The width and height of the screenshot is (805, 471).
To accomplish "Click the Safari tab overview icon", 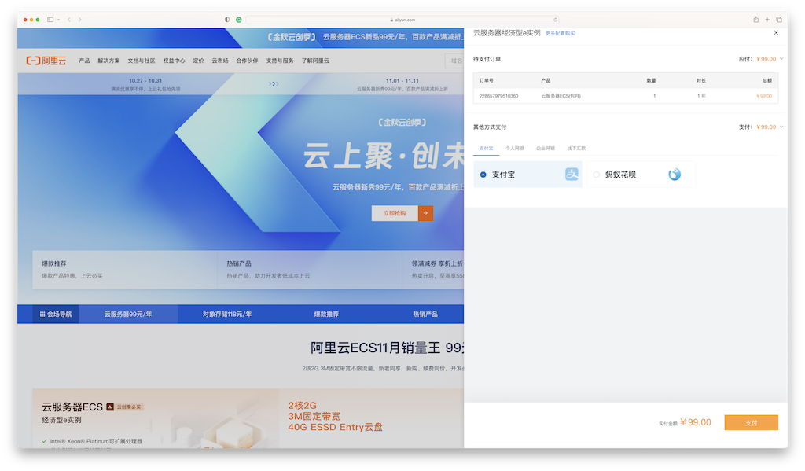I will coord(779,19).
